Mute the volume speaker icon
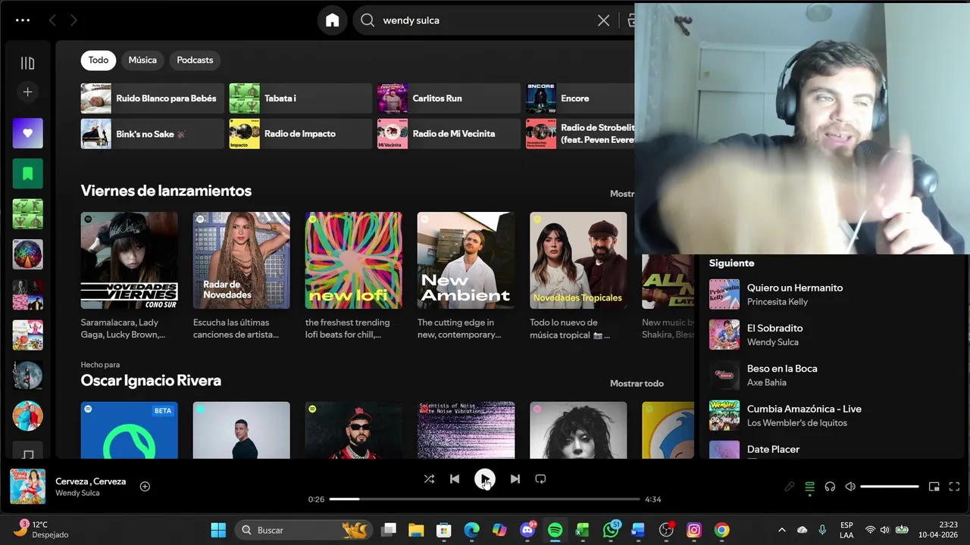970x545 pixels. pyautogui.click(x=850, y=487)
